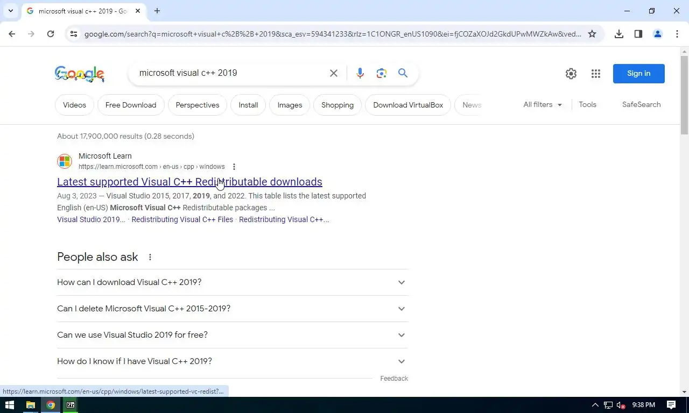
Task: Select the Images filter chip
Action: (290, 105)
